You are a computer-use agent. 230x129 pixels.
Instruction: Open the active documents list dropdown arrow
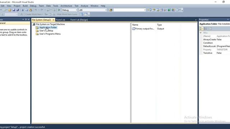click(196, 20)
